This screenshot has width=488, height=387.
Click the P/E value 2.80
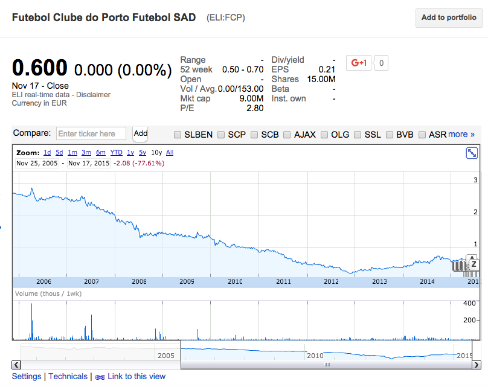pyautogui.click(x=255, y=108)
